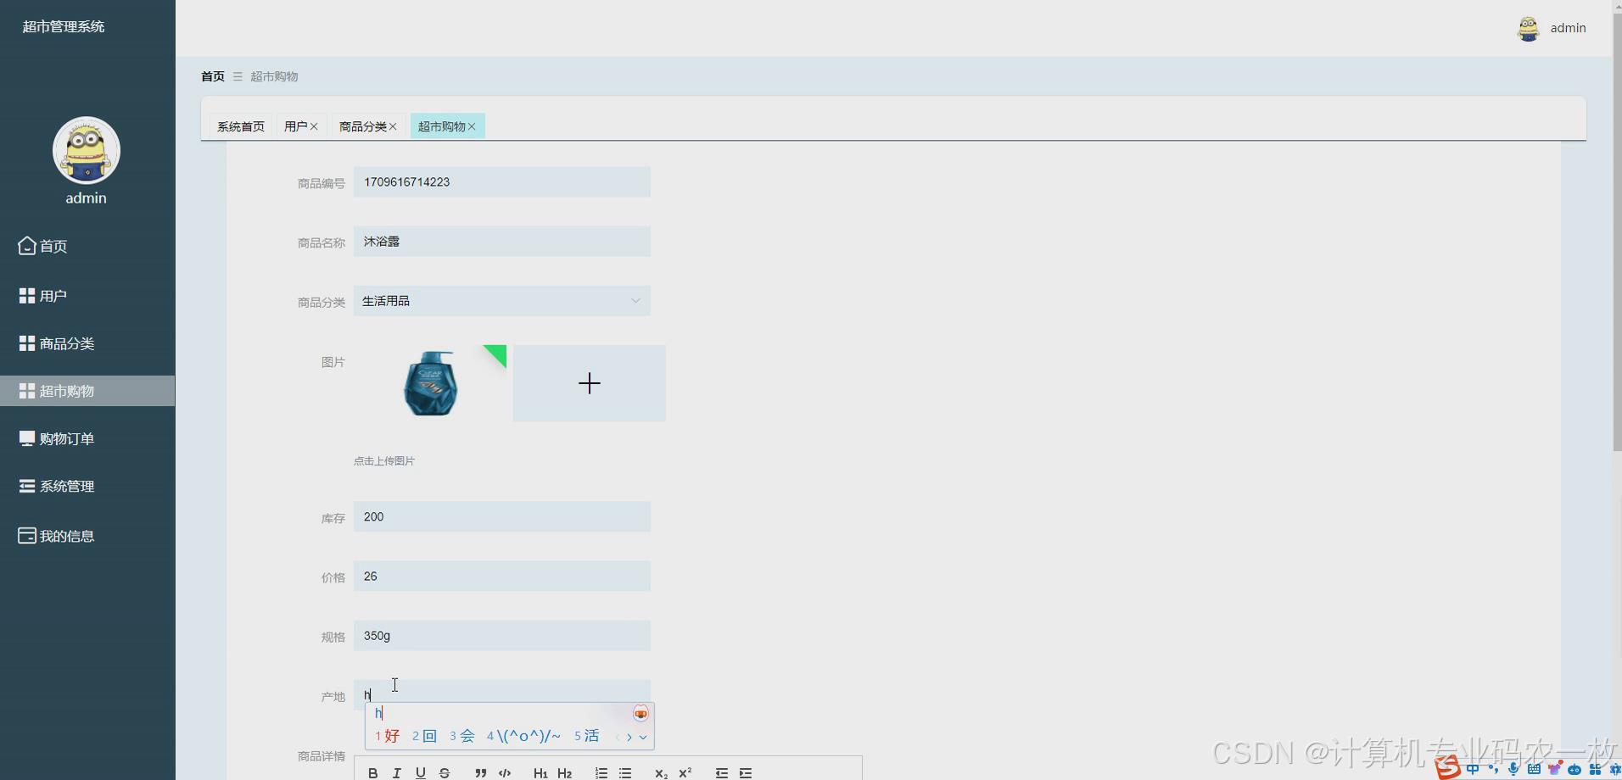This screenshot has height=780, width=1622.
Task: Open 我的信息 in the sidebar
Action: [x=87, y=536]
